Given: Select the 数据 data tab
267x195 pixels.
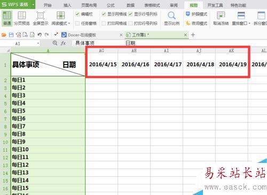Looking at the screenshot, I should point(130,5).
